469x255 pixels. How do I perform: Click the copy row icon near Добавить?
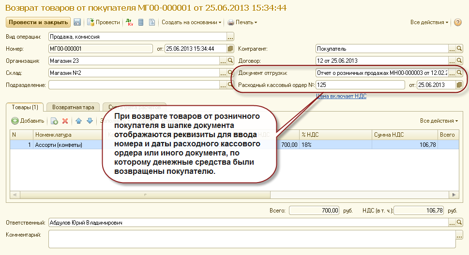coord(54,121)
